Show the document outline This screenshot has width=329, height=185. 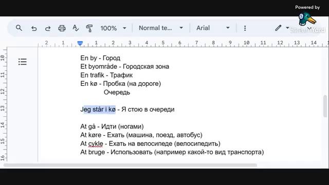pyautogui.click(x=23, y=62)
